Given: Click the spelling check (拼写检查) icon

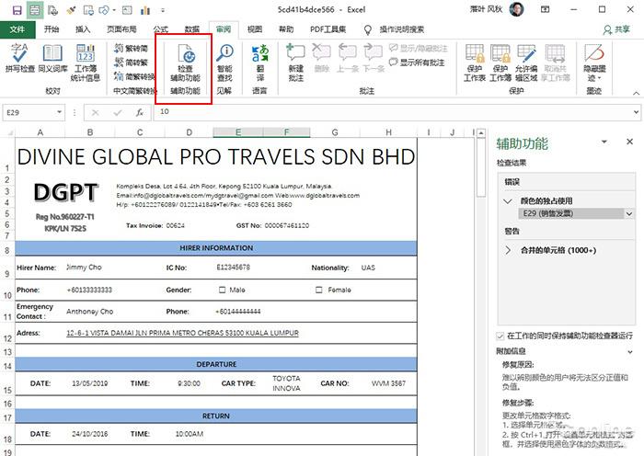Looking at the screenshot, I should (19, 58).
